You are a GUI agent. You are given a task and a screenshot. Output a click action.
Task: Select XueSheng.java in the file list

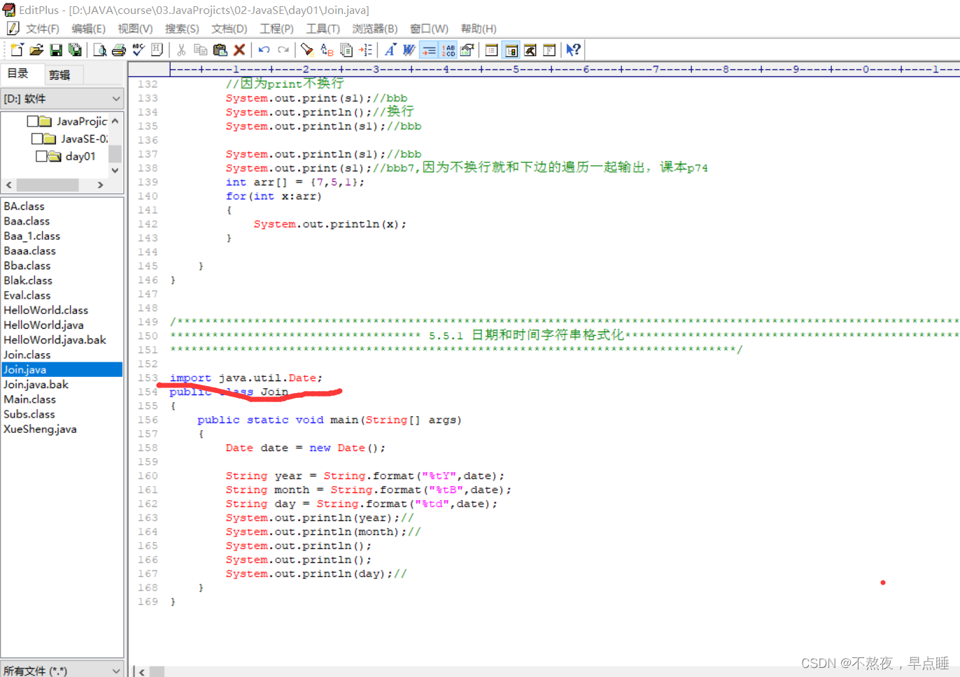pyautogui.click(x=41, y=429)
